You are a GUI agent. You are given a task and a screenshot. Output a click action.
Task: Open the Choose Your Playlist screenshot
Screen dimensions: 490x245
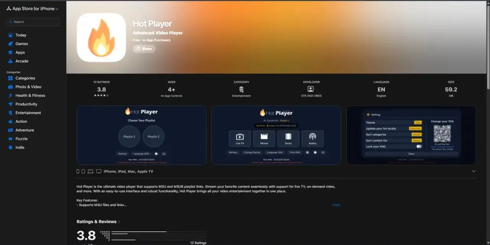pyautogui.click(x=142, y=135)
